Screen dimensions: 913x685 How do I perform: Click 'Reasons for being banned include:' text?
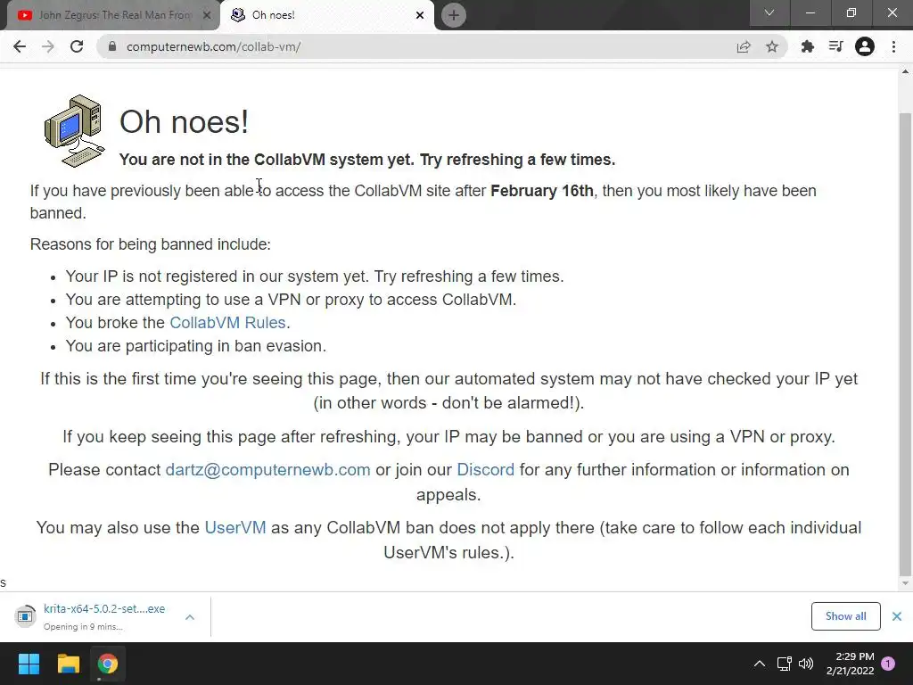click(x=150, y=244)
